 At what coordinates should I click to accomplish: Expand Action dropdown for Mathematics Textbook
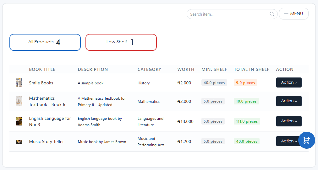[x=288, y=101]
